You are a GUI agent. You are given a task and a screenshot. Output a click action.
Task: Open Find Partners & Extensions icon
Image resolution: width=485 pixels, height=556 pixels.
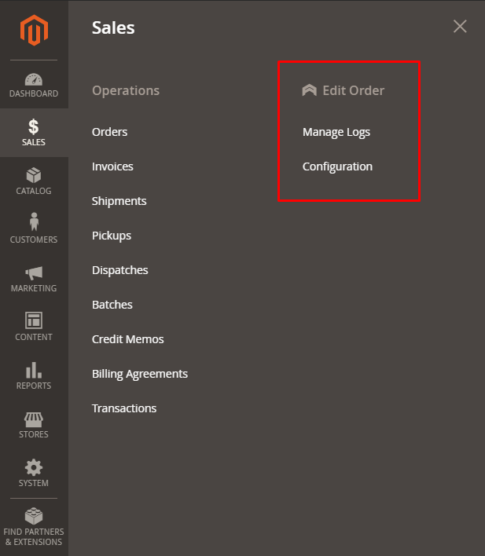tap(34, 517)
